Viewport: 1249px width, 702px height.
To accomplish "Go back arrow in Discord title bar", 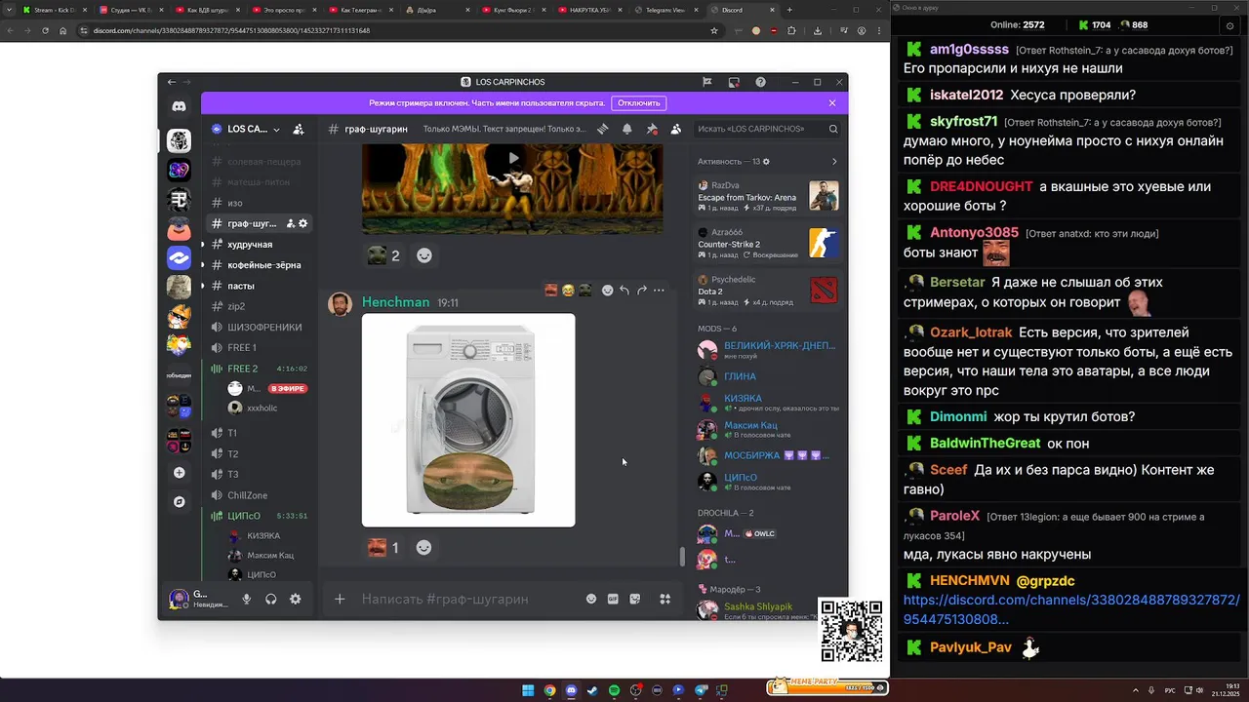I will [172, 82].
